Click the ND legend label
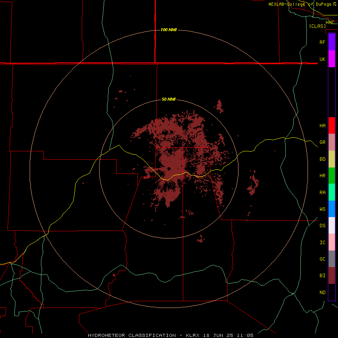 click(322, 292)
